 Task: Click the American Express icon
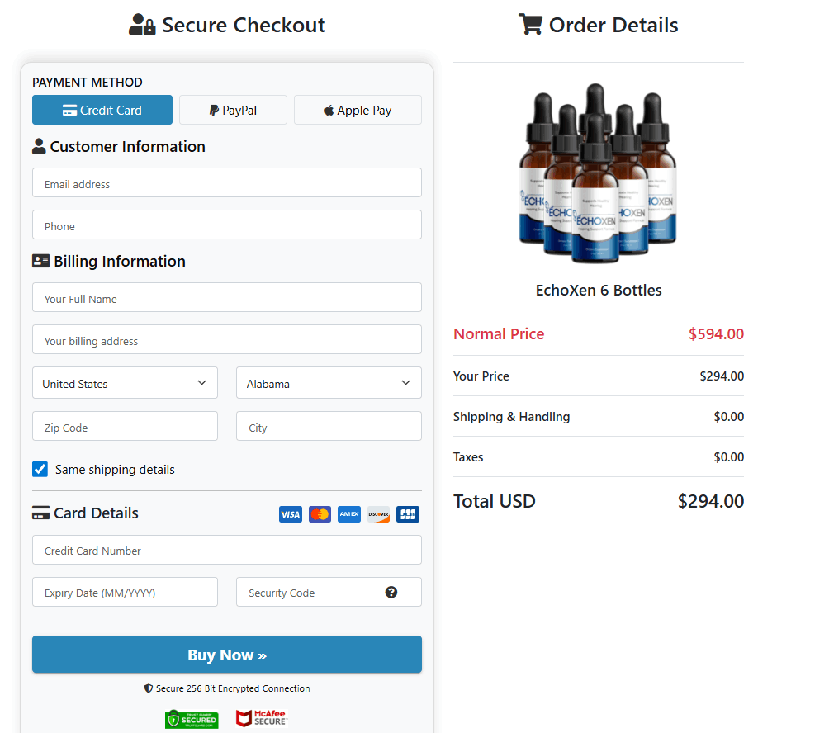348,513
